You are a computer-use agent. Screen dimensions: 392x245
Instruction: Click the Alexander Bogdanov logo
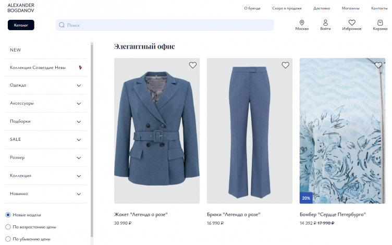coord(21,7)
